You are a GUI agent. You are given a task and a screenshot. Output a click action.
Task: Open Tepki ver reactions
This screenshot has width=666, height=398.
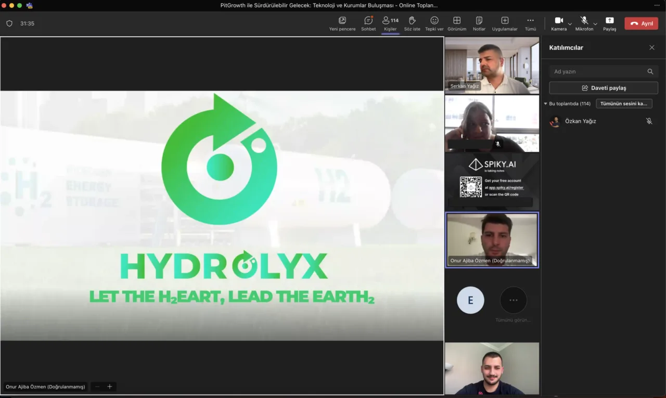[x=434, y=23]
